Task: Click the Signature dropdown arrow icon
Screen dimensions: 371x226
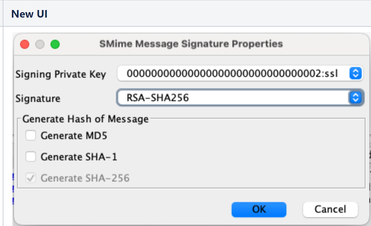Action: click(x=355, y=98)
